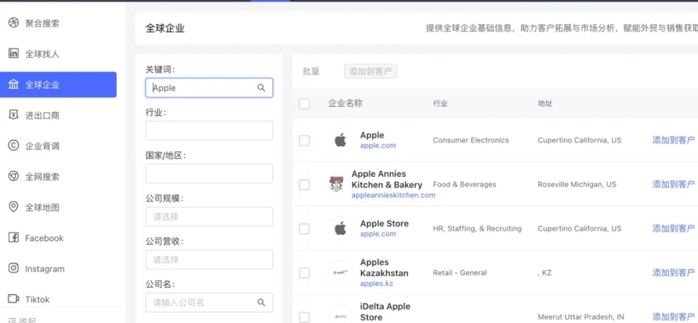The width and height of the screenshot is (698, 323).
Task: Click the search magnifier in 关键词 field
Action: (x=261, y=88)
